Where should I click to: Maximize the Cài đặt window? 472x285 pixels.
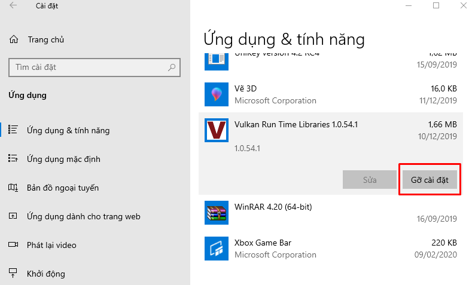(x=436, y=5)
